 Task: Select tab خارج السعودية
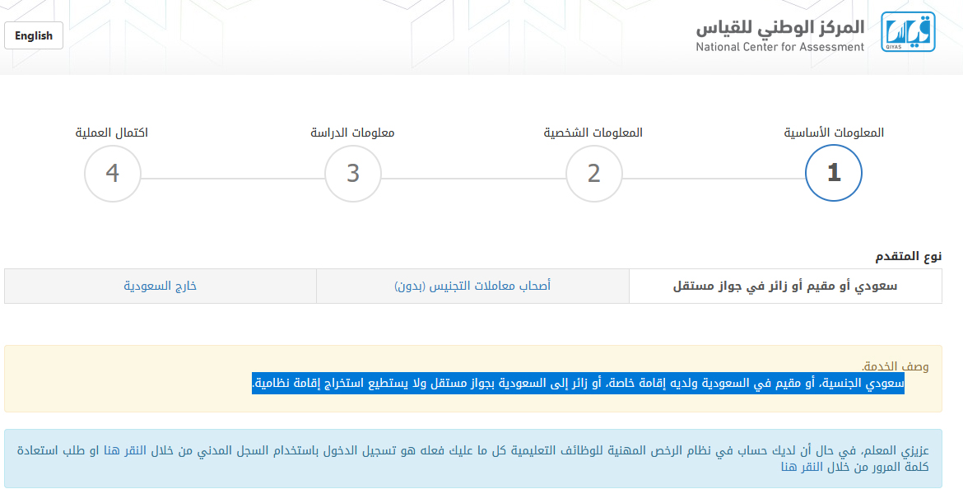[160, 286]
